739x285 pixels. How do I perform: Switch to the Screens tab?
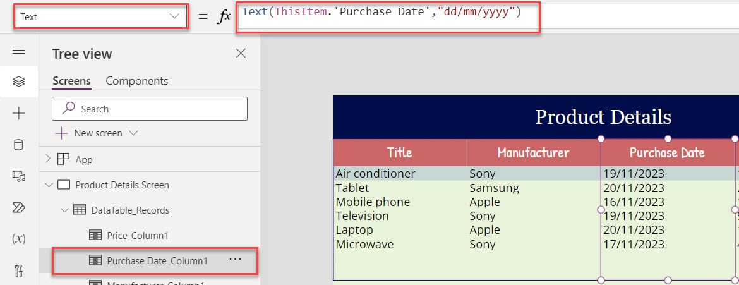[x=71, y=81]
